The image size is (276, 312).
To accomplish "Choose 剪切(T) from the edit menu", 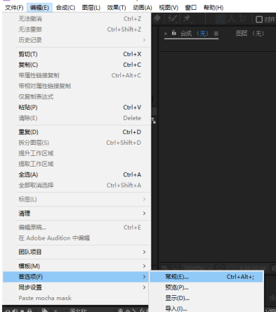I will (x=77, y=54).
